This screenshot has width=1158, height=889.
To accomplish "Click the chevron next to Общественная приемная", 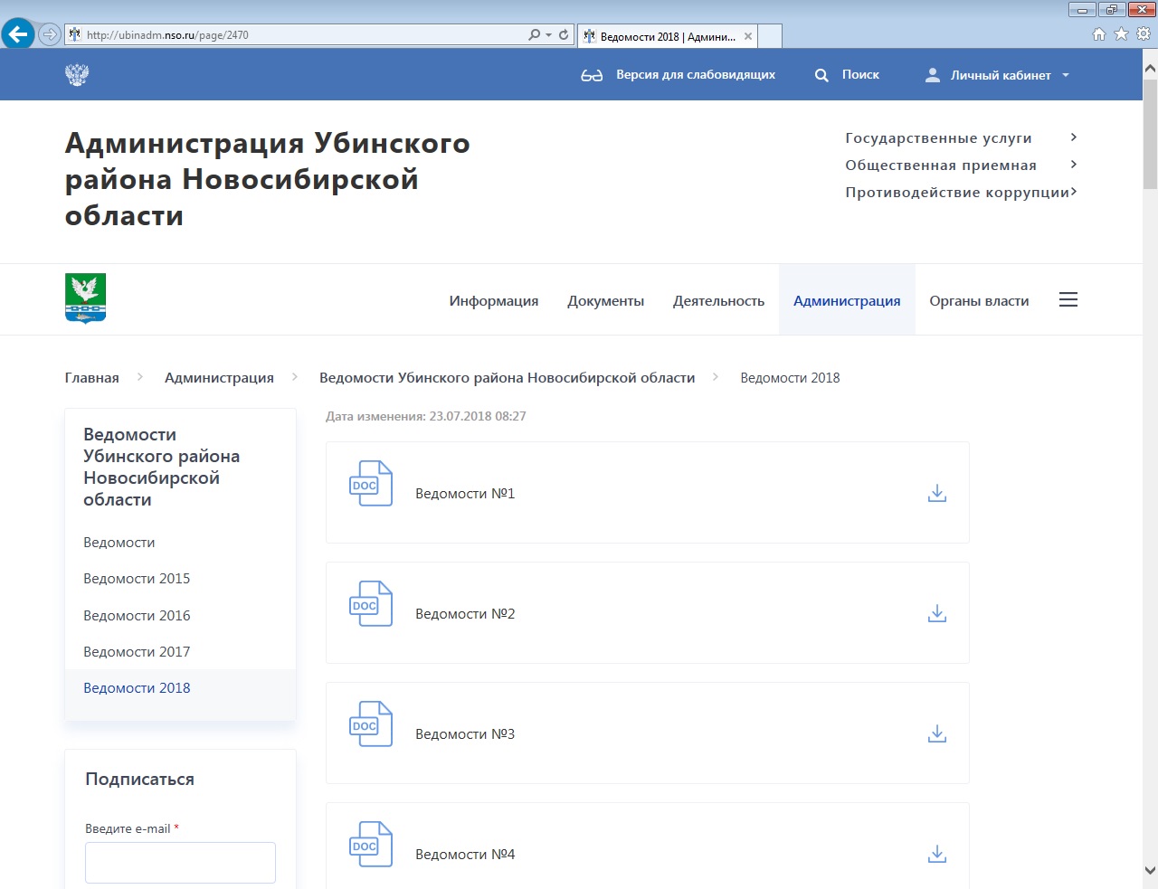I will point(1073,165).
